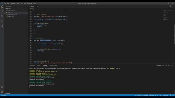
Task: Open the View menu
Action: click(x=18, y=3)
